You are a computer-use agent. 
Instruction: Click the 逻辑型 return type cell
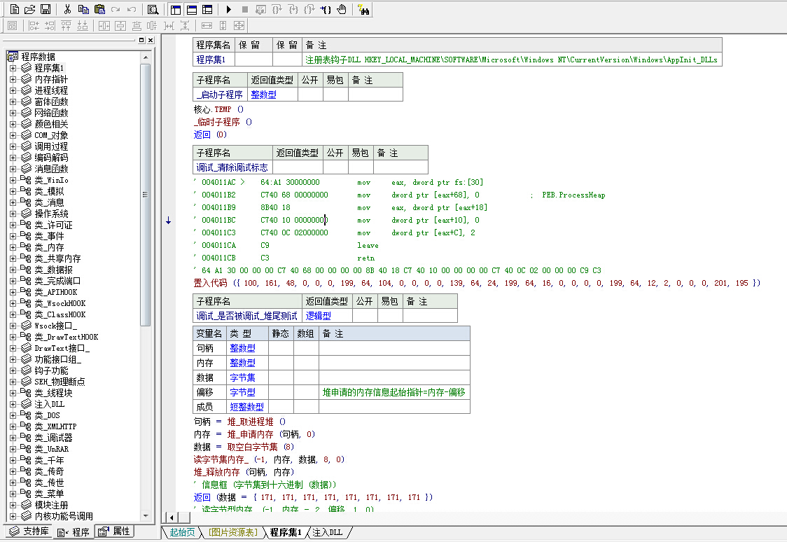[x=319, y=316]
